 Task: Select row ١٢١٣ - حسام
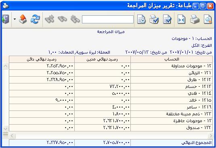tap(111, 87)
